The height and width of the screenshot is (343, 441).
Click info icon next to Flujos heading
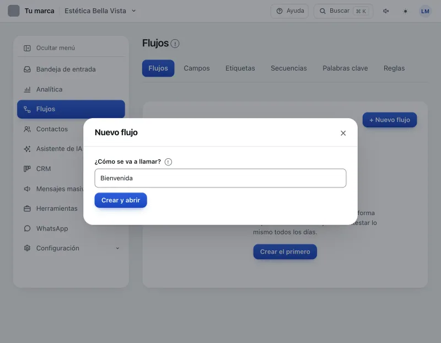(175, 44)
